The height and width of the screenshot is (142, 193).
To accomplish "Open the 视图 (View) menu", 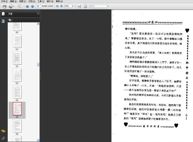I will point(23,1).
